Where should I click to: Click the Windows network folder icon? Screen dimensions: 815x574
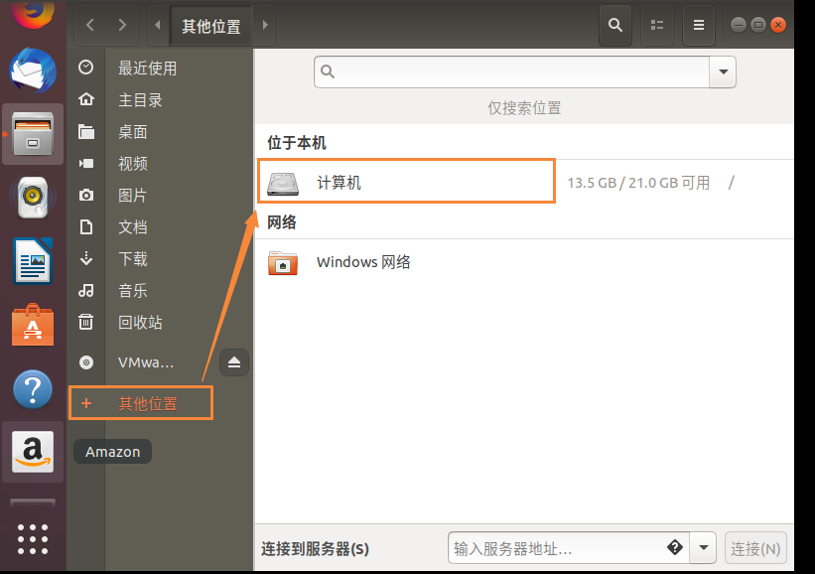tap(283, 262)
